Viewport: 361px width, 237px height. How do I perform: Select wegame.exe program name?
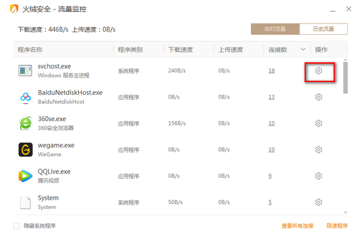pos(56,145)
